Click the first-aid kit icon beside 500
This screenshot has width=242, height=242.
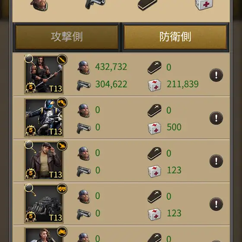pos(155,128)
